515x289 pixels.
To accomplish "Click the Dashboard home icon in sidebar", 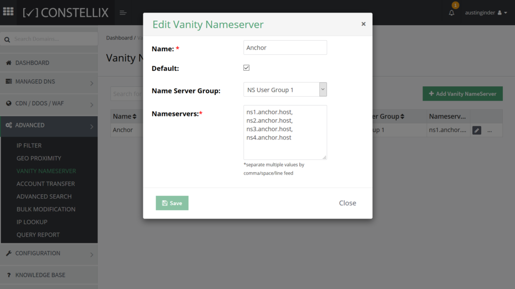I will (9, 63).
